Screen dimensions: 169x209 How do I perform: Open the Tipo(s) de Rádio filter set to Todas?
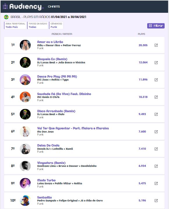[x=38, y=25]
